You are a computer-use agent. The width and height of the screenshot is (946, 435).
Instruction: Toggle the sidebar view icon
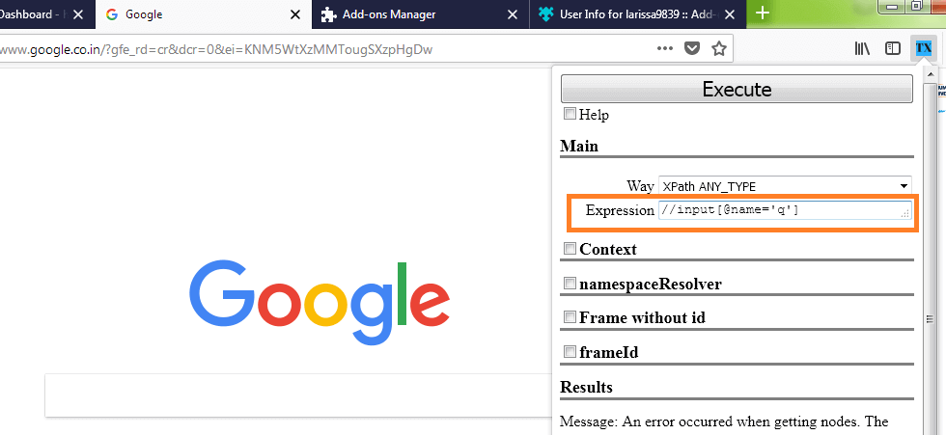click(893, 49)
